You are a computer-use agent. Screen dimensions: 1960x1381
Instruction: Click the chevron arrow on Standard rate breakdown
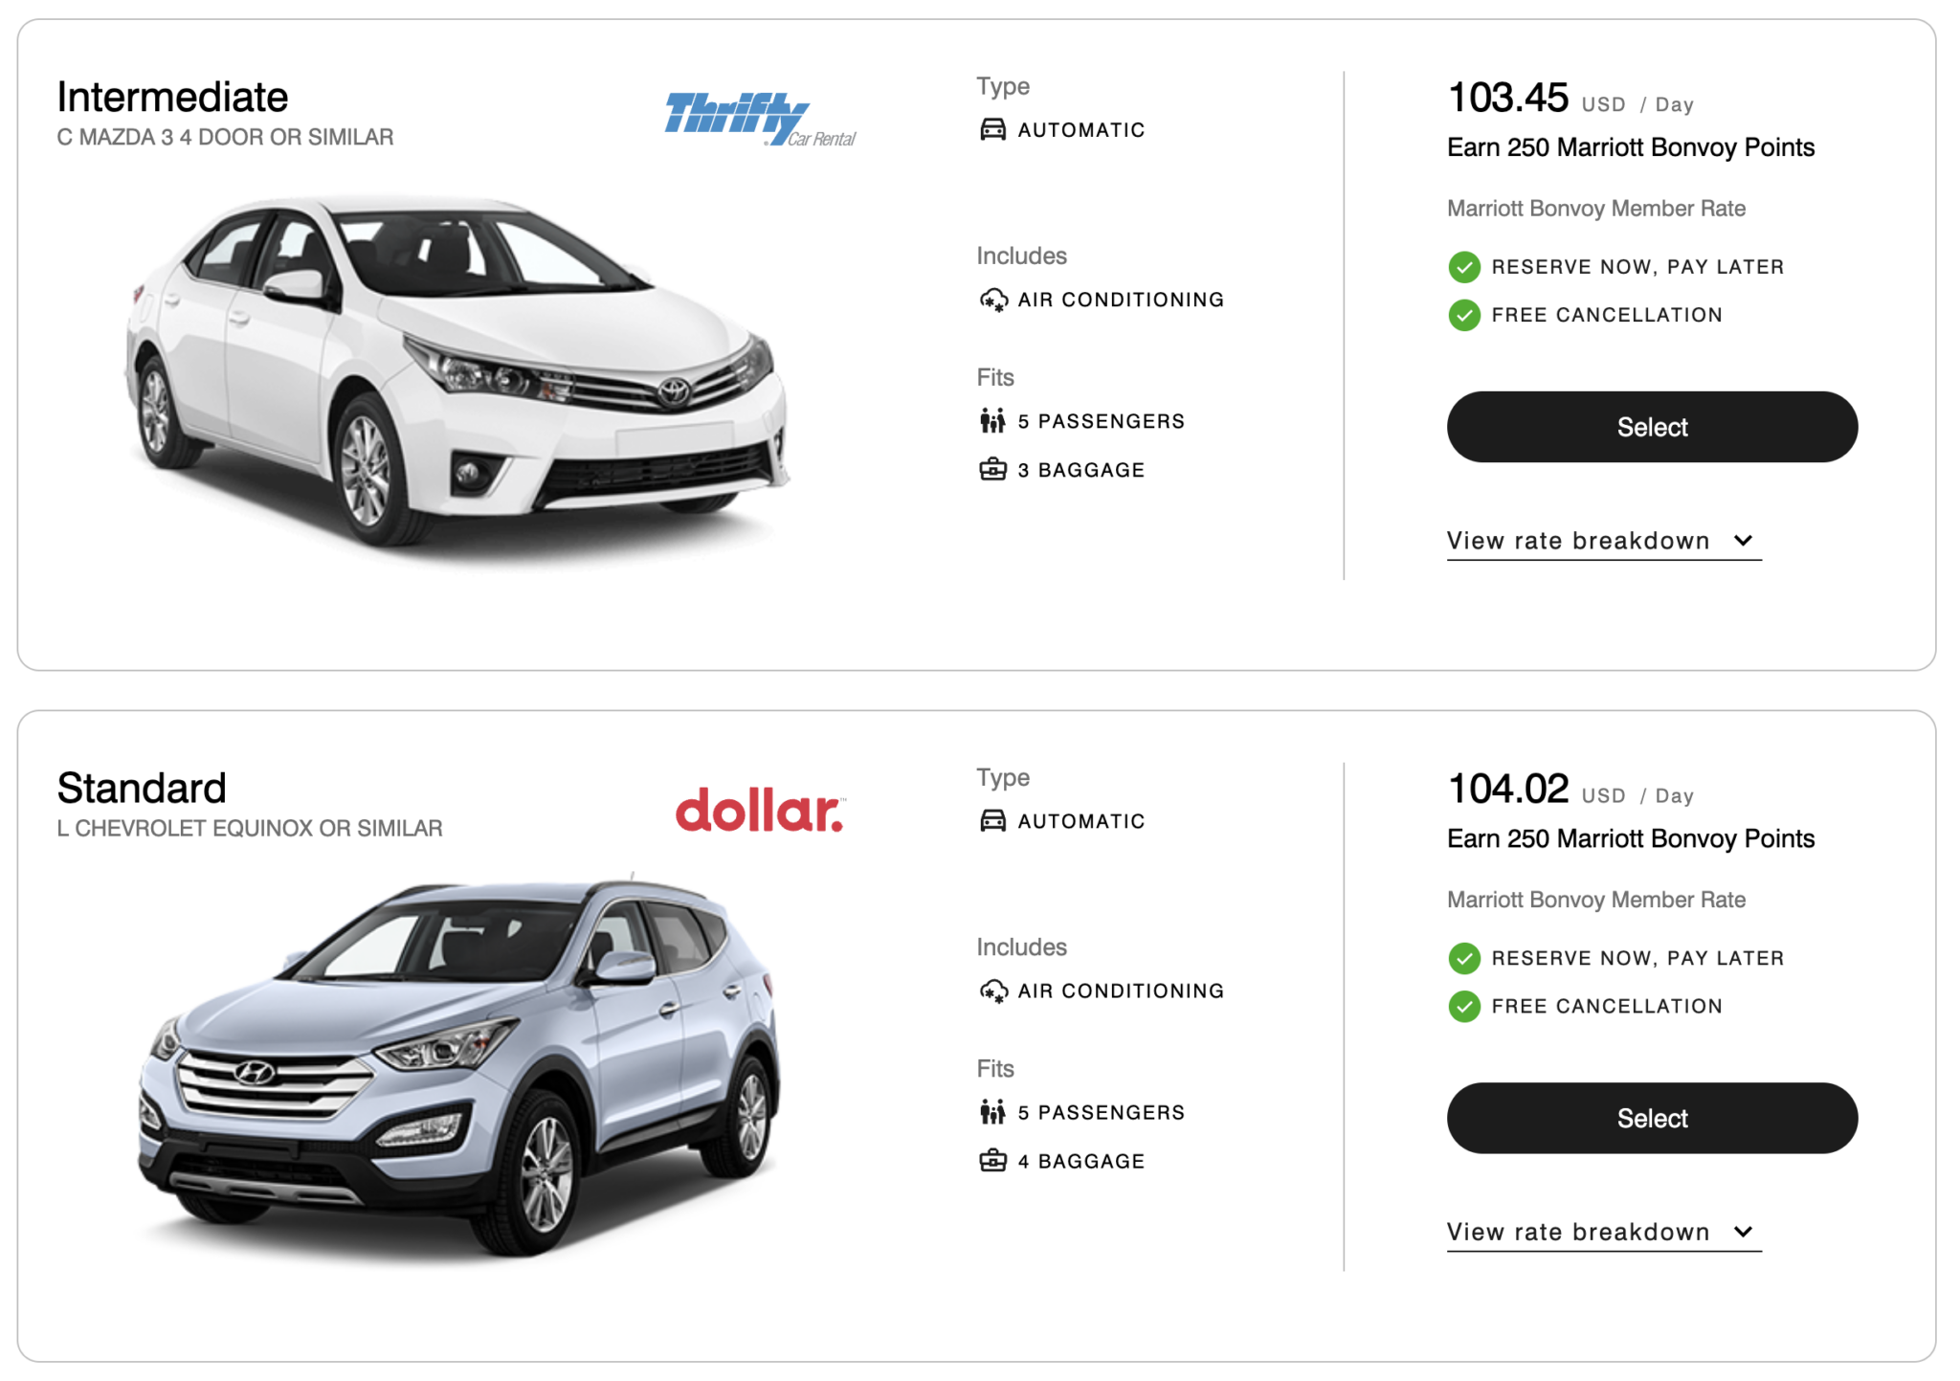point(1743,1232)
